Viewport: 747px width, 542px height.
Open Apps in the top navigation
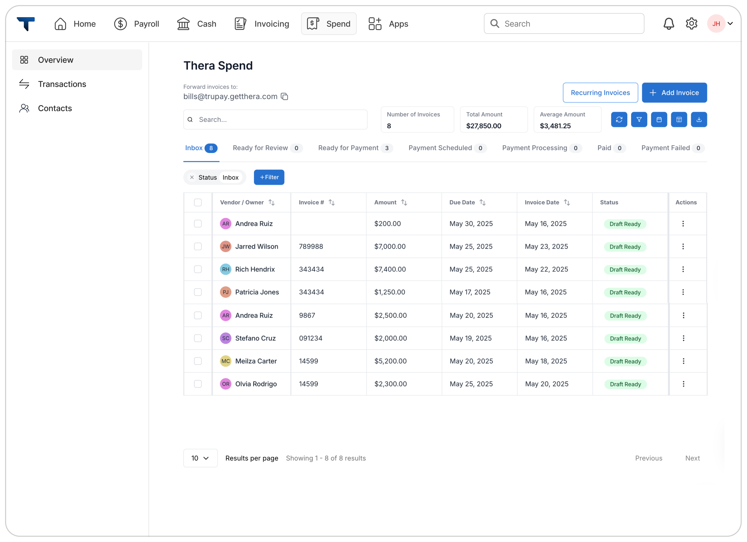pyautogui.click(x=388, y=24)
